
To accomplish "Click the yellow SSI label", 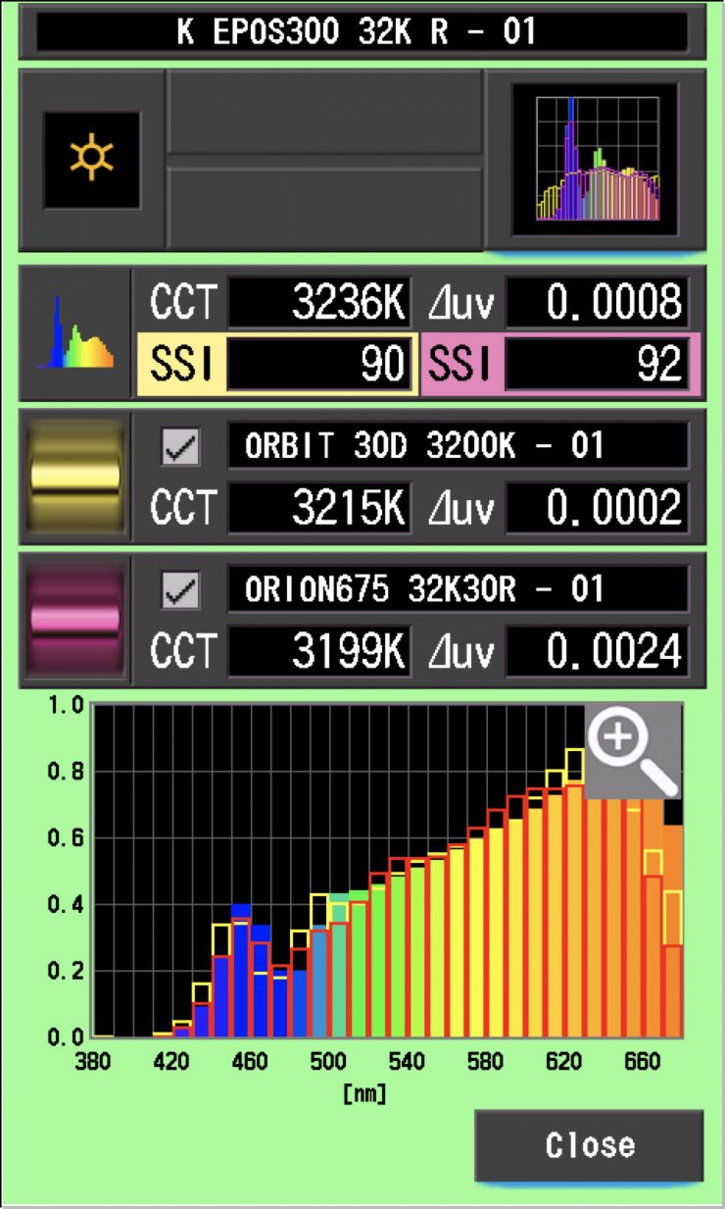I will coord(179,365).
